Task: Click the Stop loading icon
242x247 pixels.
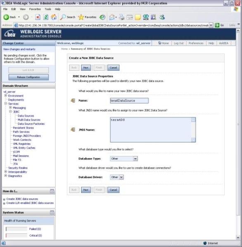Action: coord(38,17)
